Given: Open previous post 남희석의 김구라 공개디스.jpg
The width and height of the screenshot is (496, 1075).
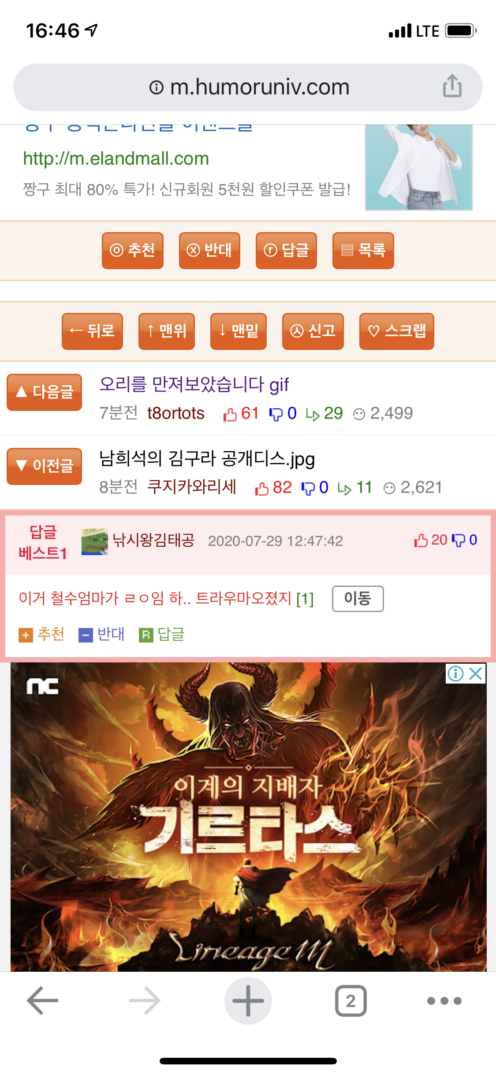Looking at the screenshot, I should [207, 459].
